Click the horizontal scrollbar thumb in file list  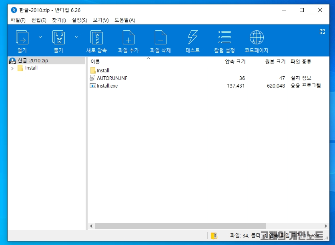pos(181,226)
